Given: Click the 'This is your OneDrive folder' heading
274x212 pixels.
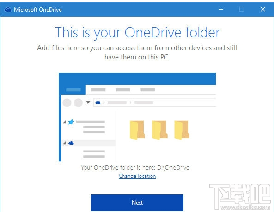Looking at the screenshot, I should coord(137,33).
